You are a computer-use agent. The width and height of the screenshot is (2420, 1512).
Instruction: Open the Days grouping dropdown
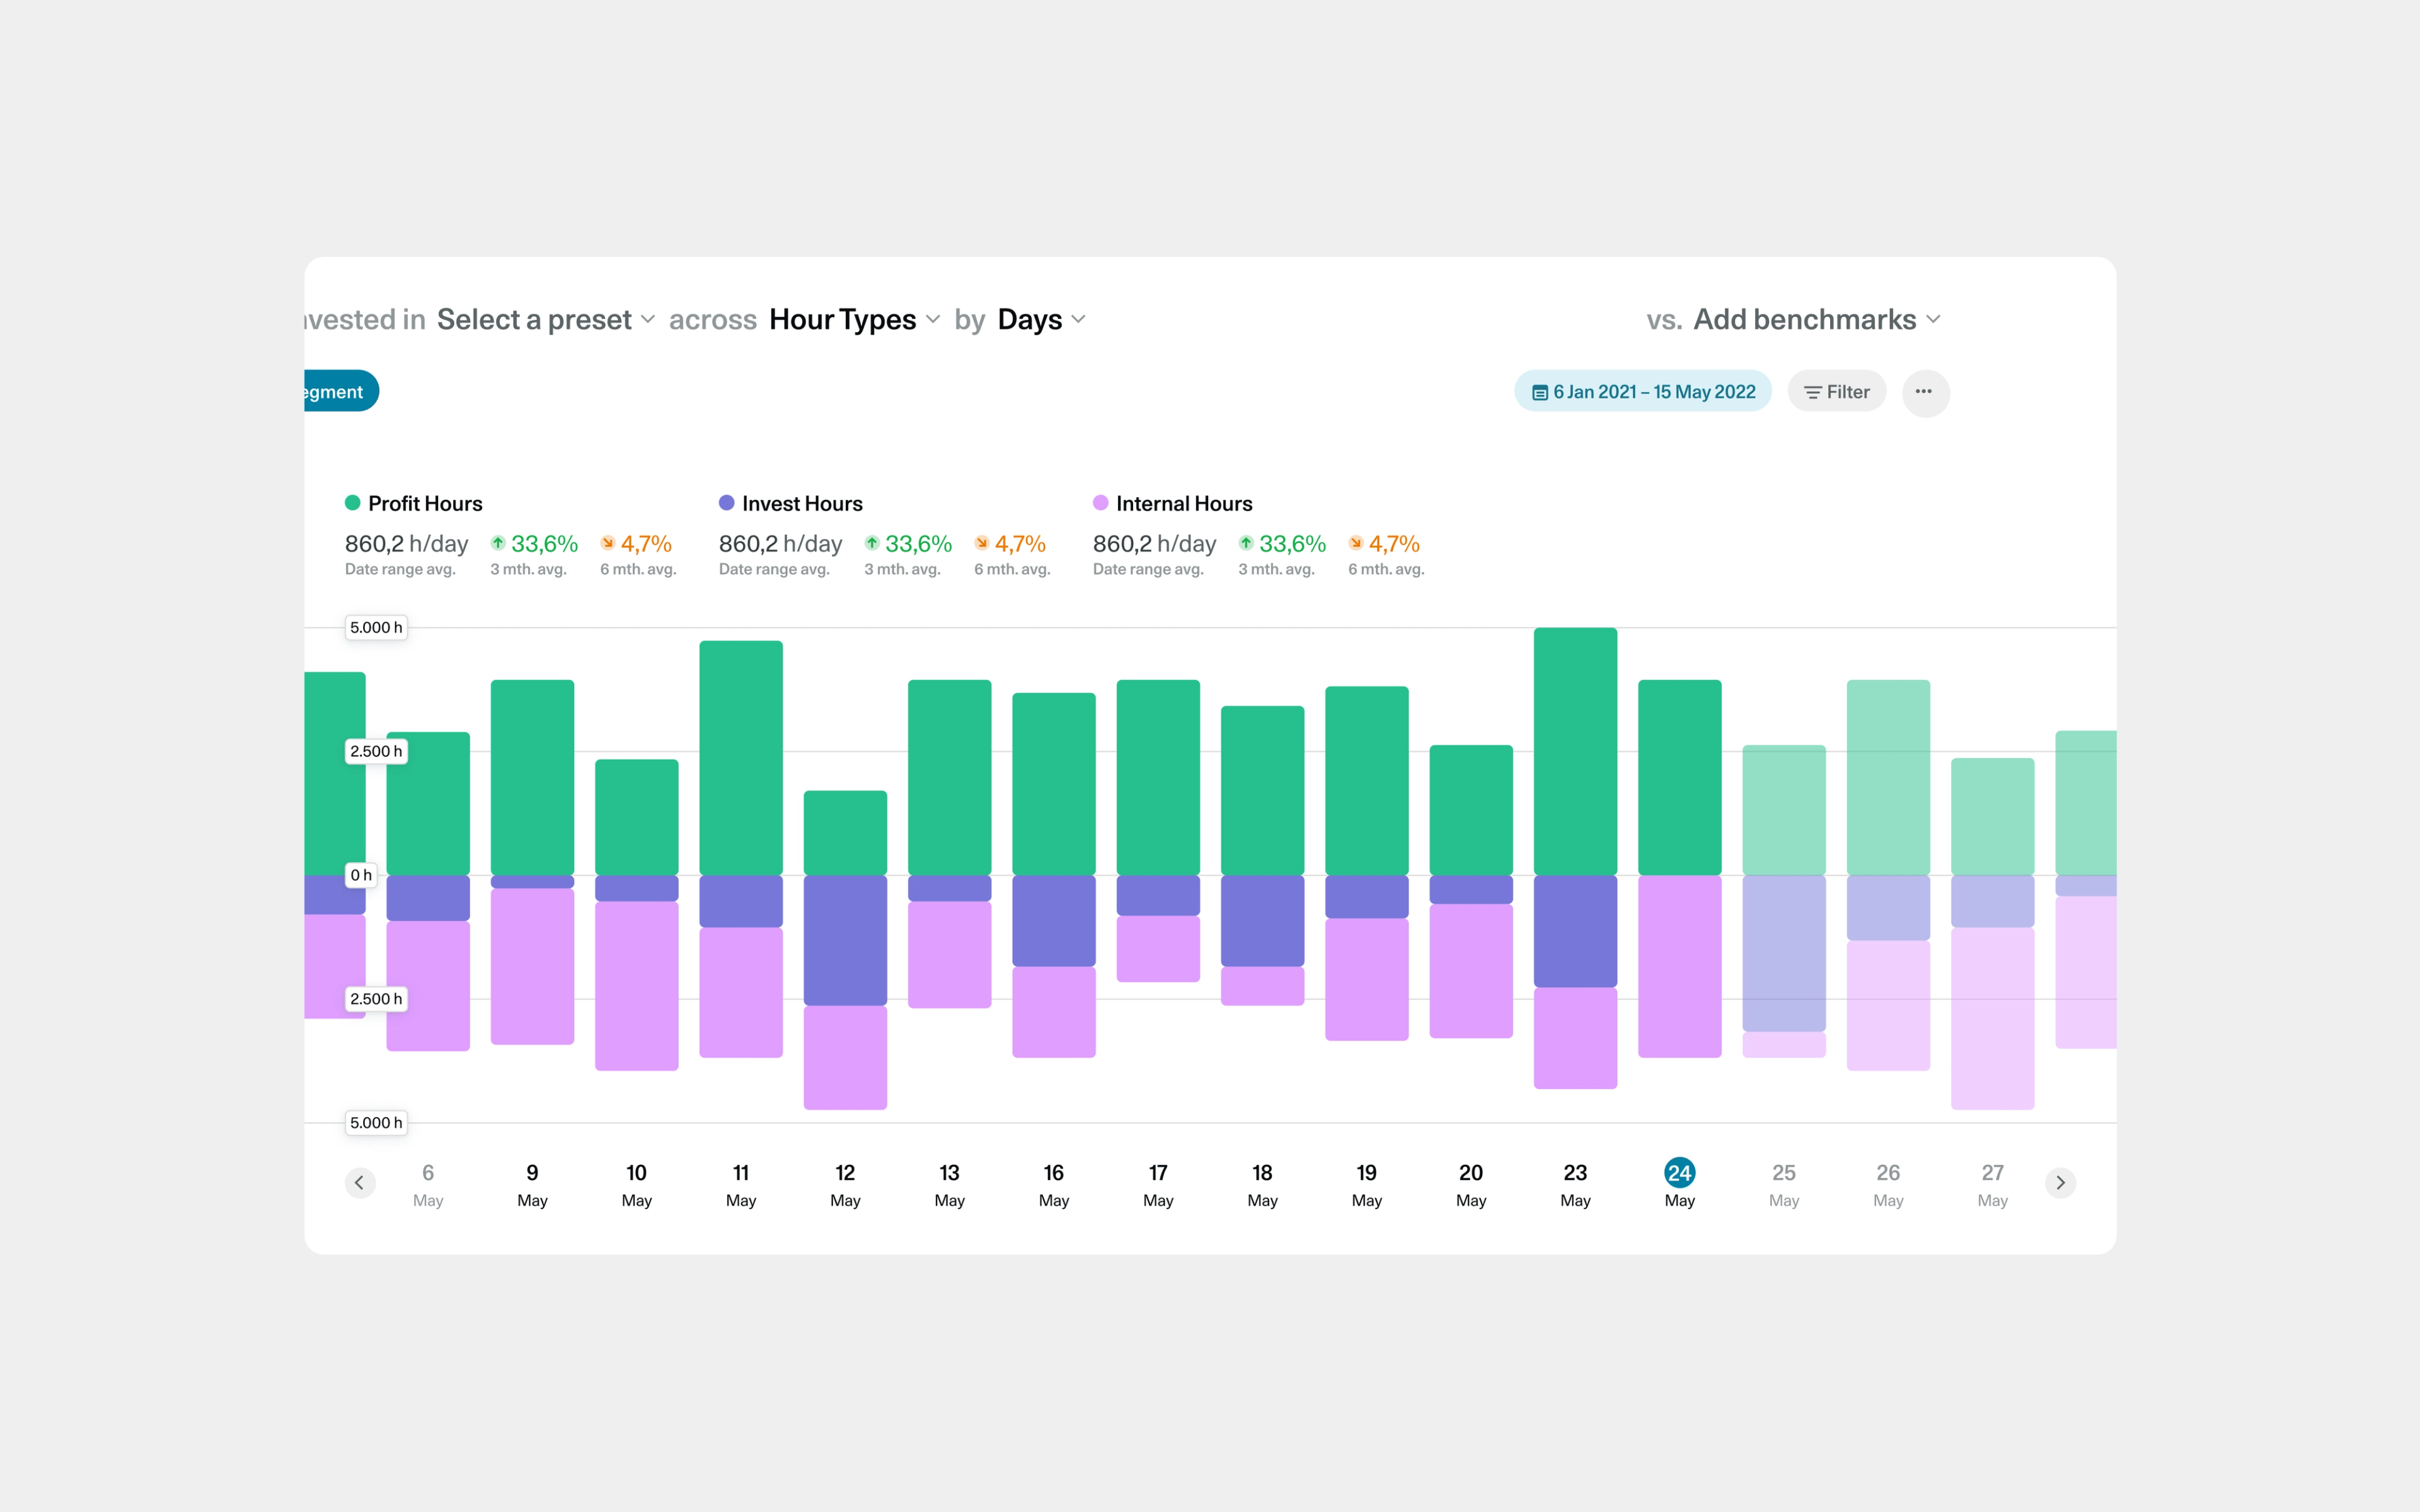tap(1042, 320)
